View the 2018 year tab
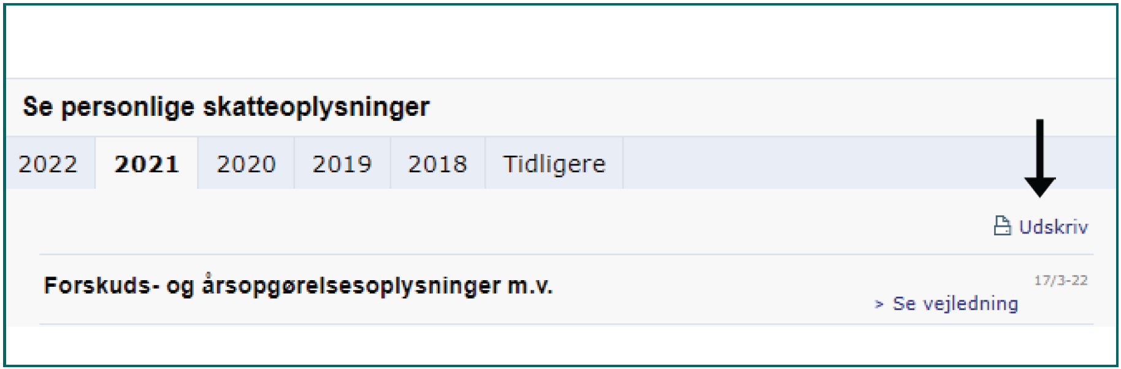Image resolution: width=1121 pixels, height=369 pixels. point(438,164)
